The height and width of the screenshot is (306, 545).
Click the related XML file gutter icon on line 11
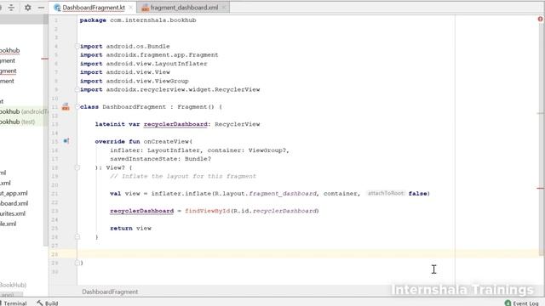pos(66,107)
